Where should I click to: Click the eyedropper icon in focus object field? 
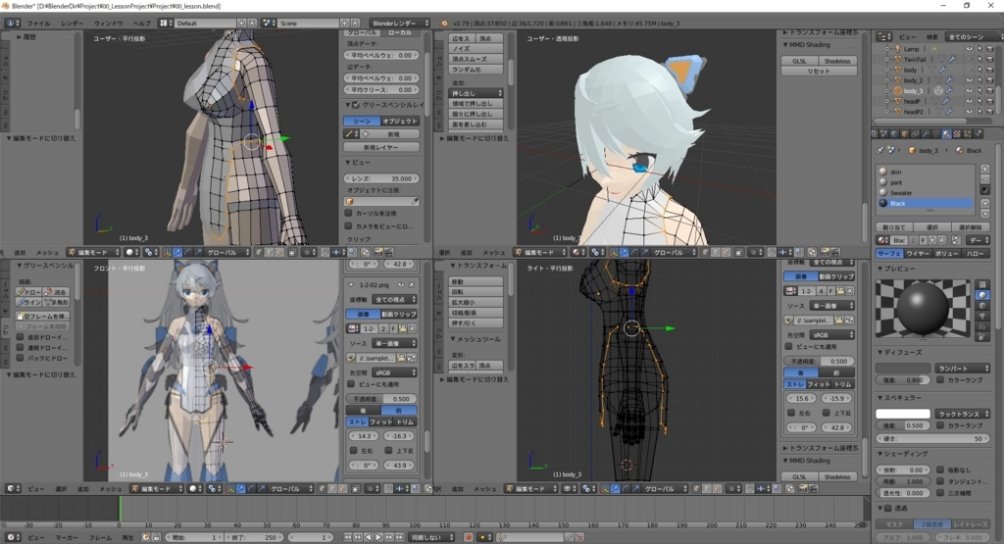click(x=415, y=201)
